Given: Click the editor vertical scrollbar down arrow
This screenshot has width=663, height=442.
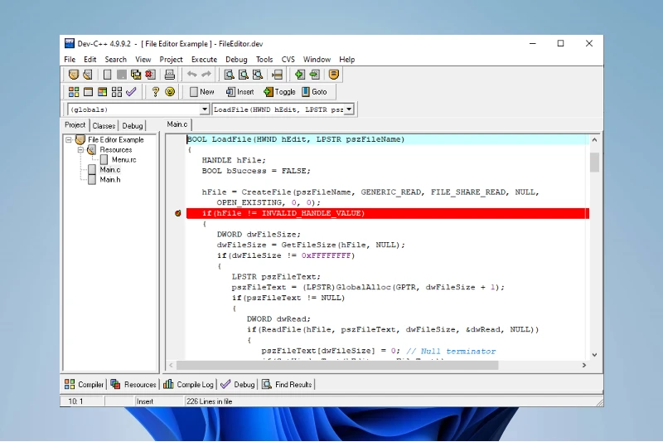Looking at the screenshot, I should 594,355.
